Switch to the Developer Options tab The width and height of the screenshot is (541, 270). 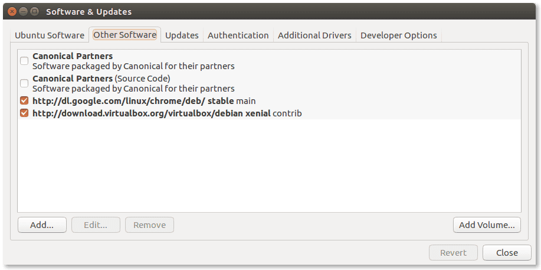click(398, 35)
